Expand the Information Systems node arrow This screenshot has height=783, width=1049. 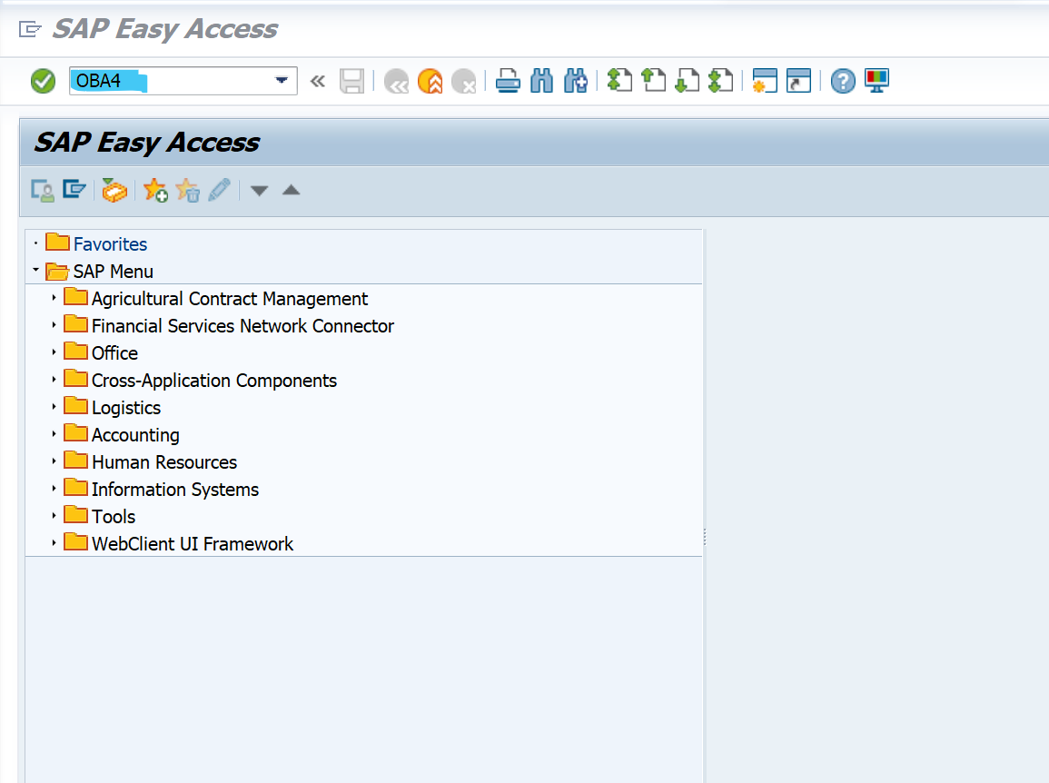click(x=54, y=489)
